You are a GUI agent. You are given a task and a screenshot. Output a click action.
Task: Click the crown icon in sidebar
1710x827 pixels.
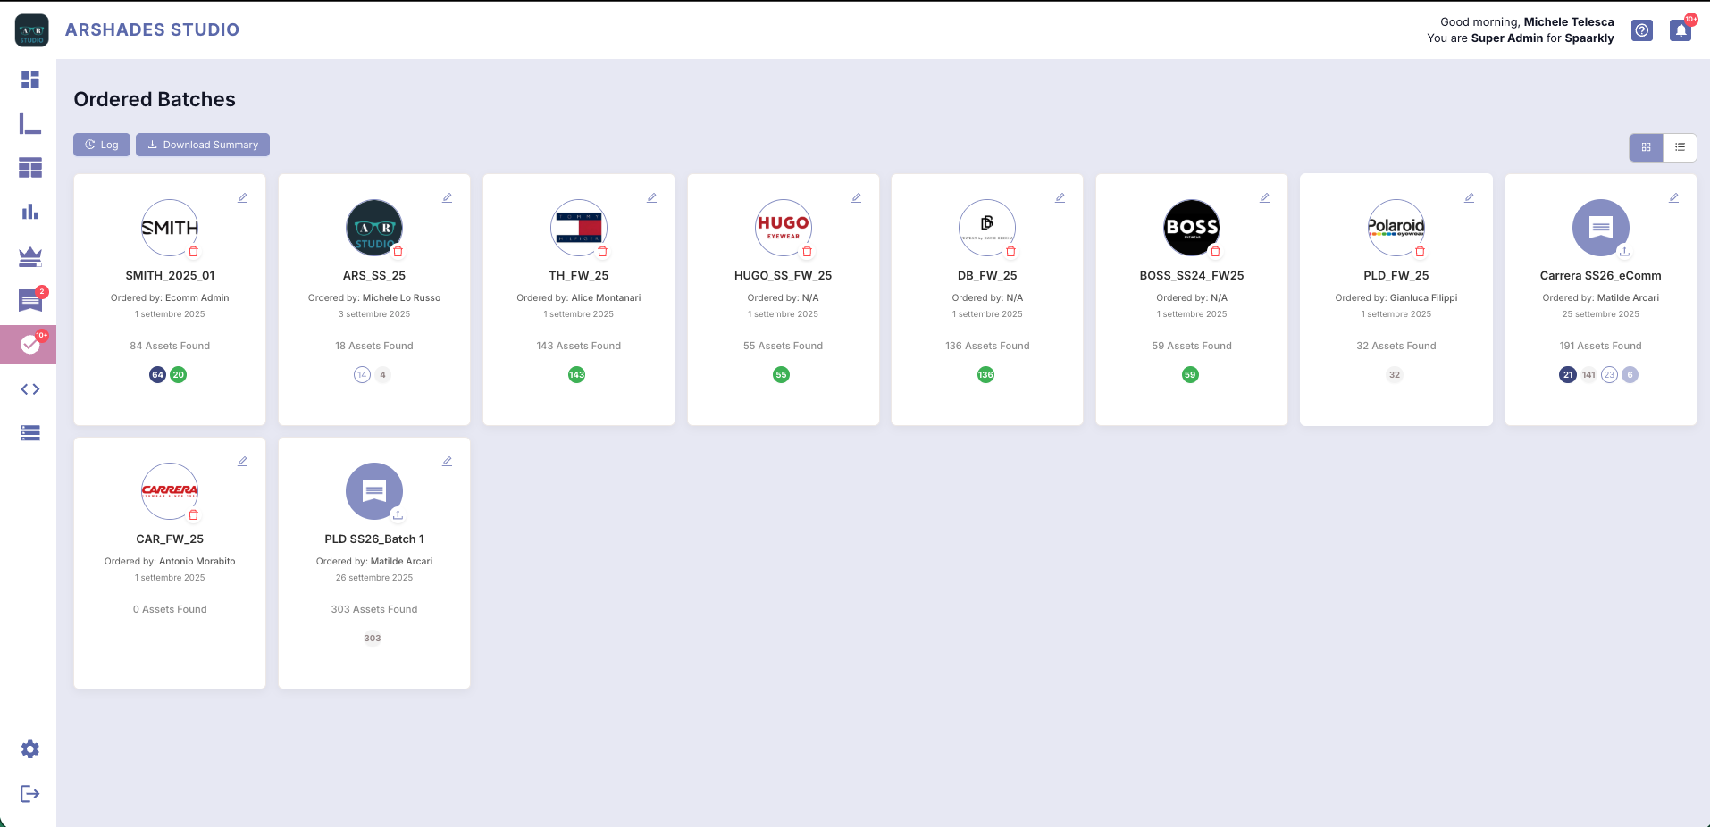tap(30, 257)
